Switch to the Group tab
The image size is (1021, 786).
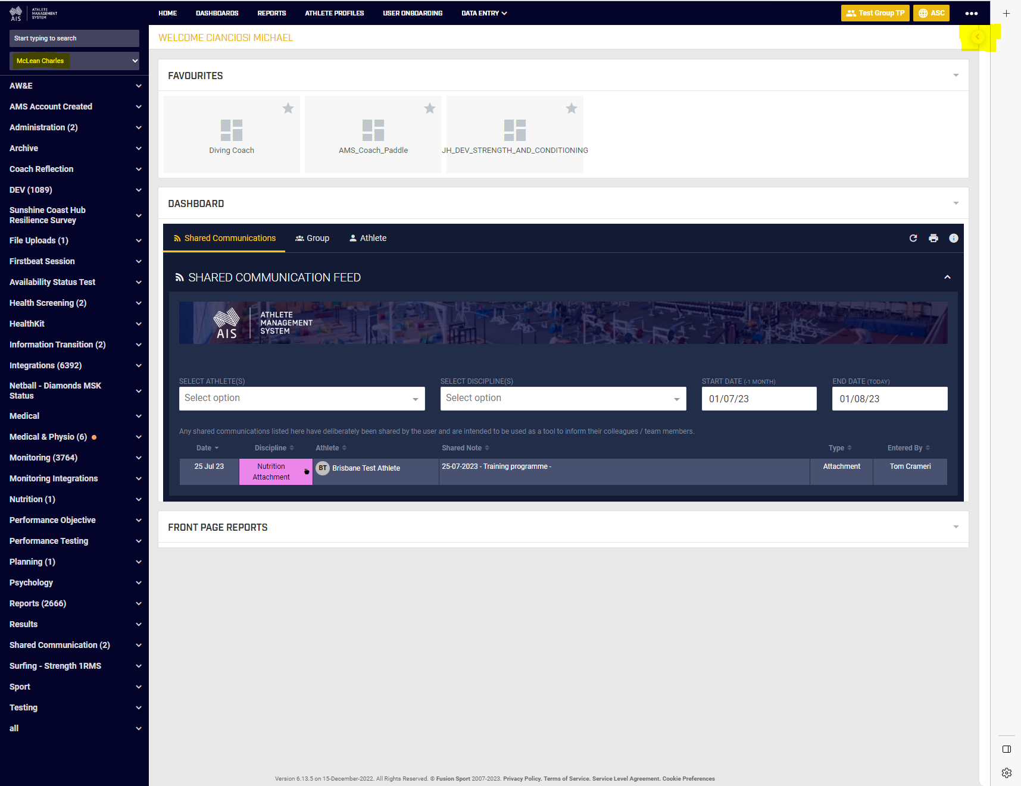312,238
